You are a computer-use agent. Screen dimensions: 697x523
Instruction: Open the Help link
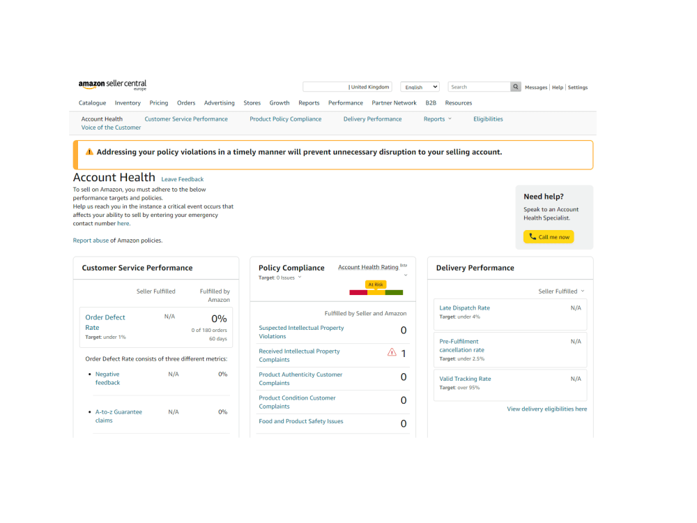coord(558,87)
